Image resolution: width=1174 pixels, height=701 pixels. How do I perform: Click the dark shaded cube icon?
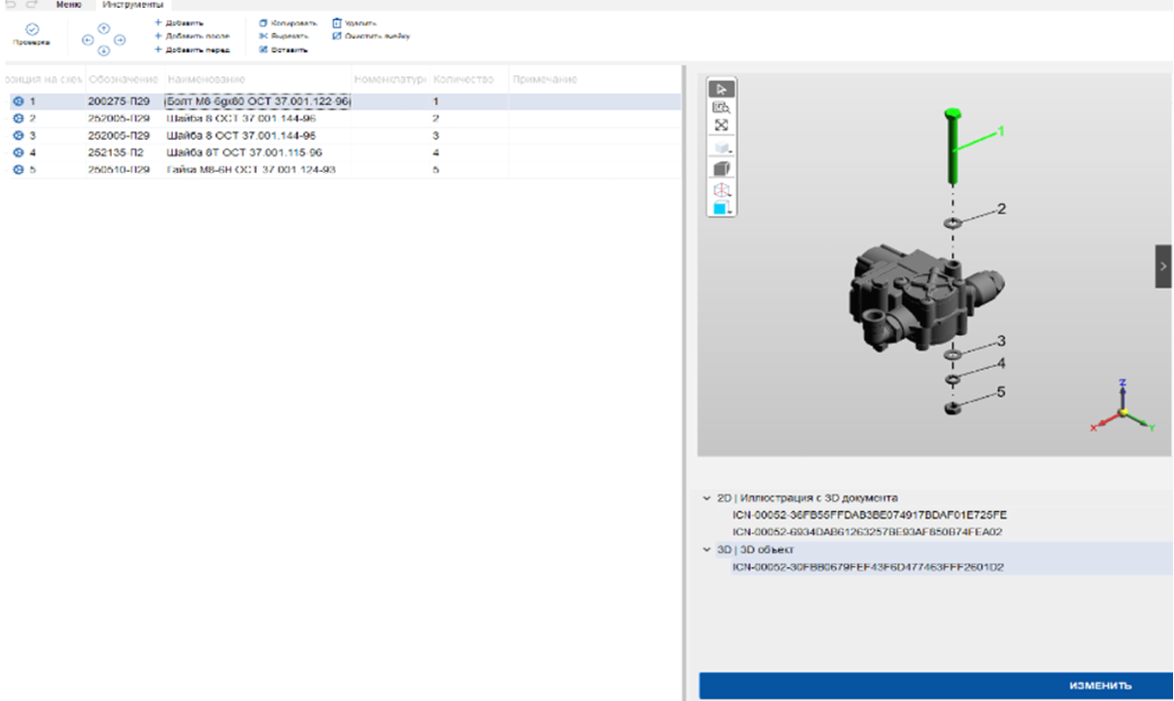click(x=721, y=169)
